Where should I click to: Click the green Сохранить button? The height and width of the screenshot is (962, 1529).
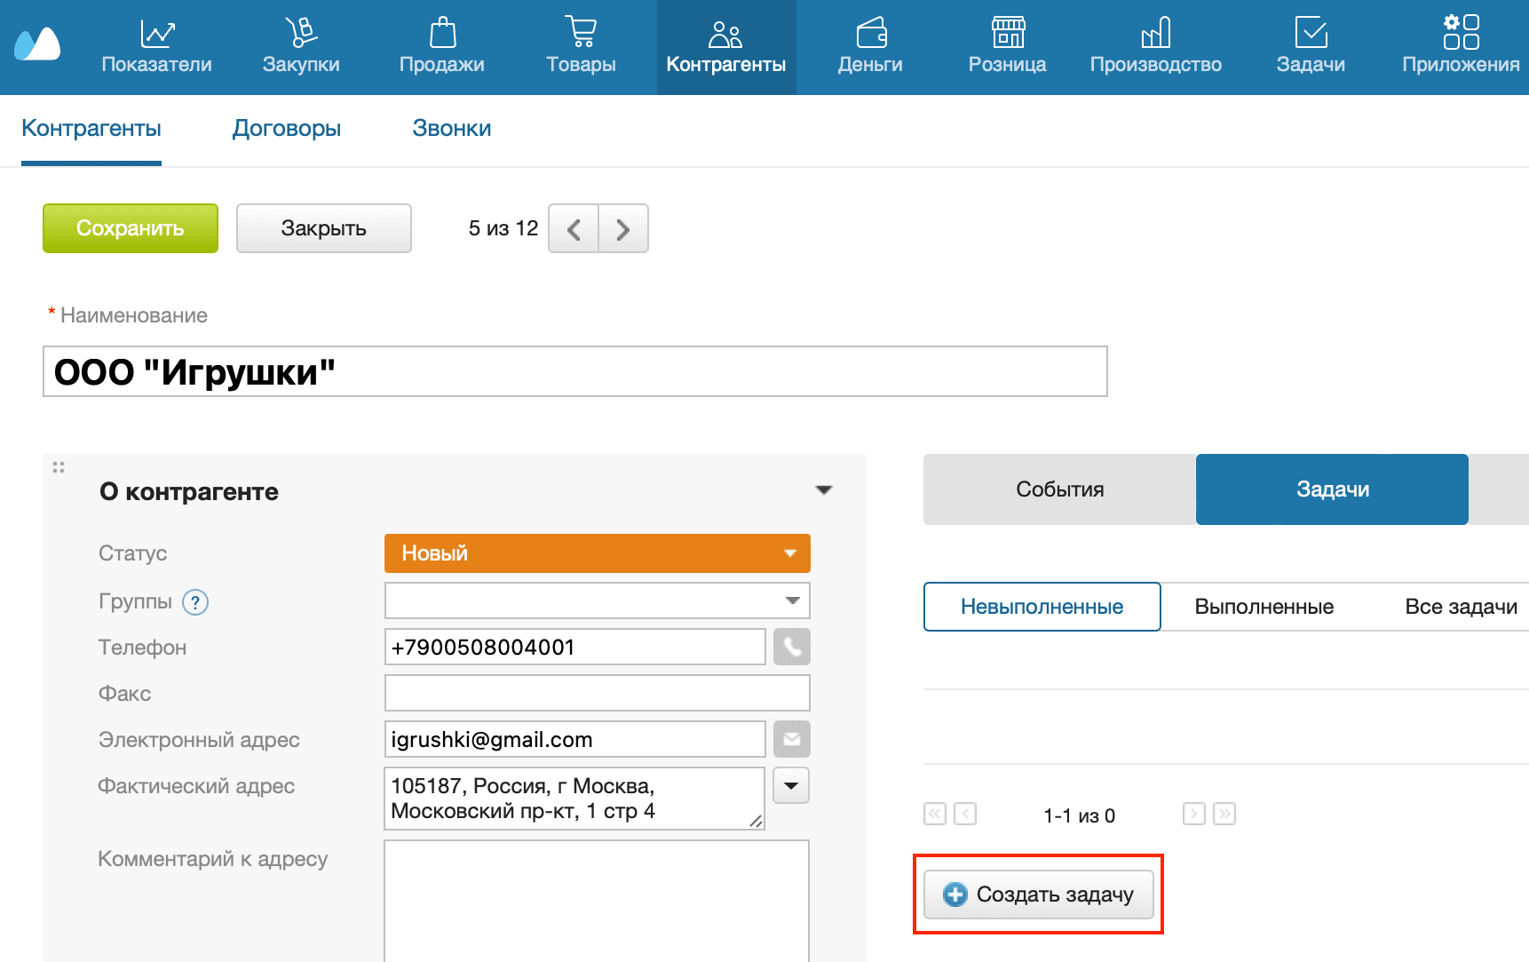coord(131,228)
